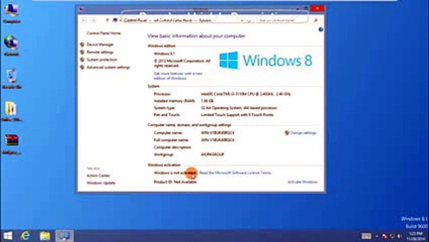This screenshot has width=429, height=242.
Task: Open Windows Update under See also
Action: click(101, 183)
